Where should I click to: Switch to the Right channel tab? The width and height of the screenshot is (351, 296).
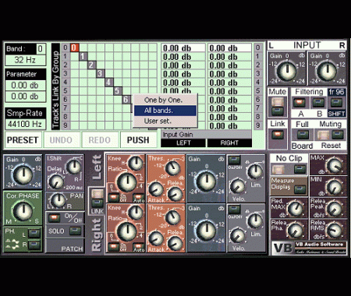[97, 235]
